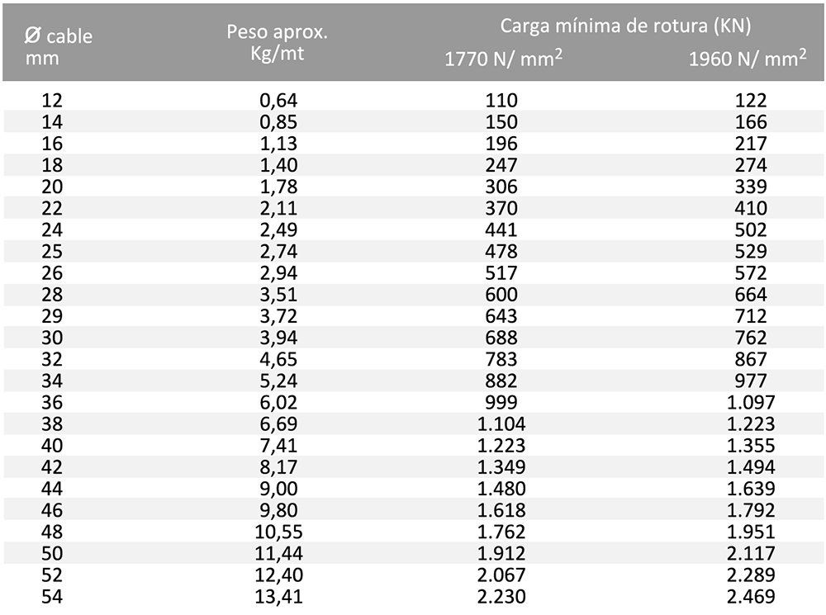Click the load value 688
The height and width of the screenshot is (615, 826).
[501, 338]
